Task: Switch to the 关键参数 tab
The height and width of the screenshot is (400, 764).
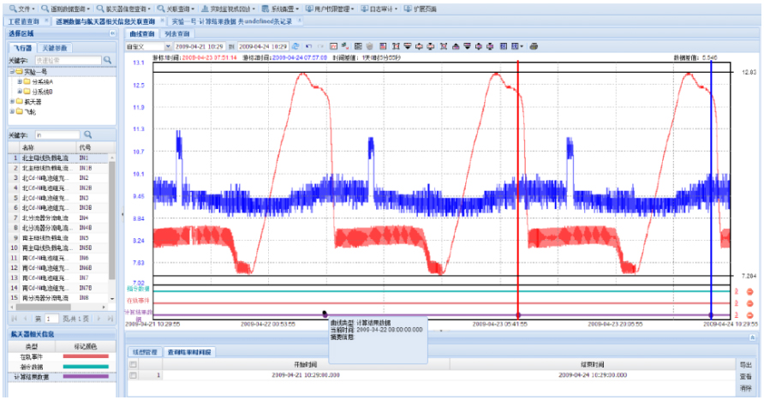Action: pyautogui.click(x=54, y=48)
